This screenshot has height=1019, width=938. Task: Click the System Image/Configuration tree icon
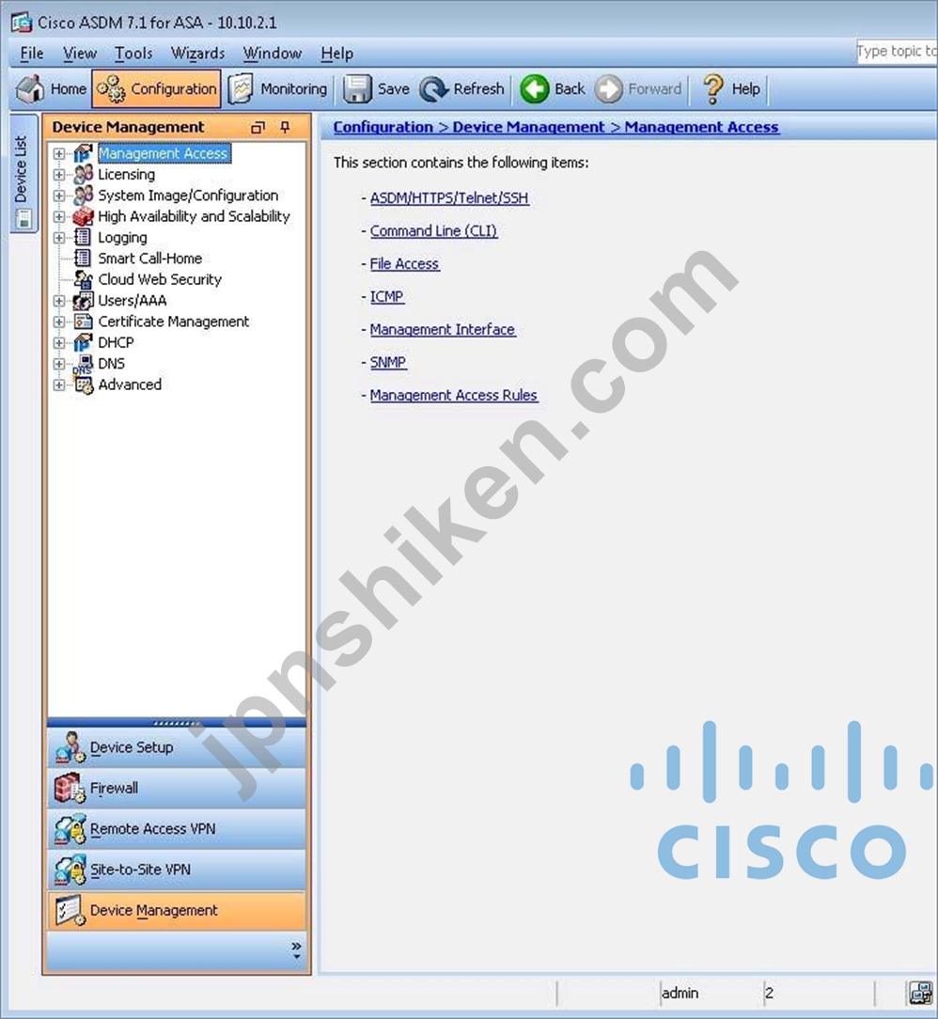[x=83, y=195]
